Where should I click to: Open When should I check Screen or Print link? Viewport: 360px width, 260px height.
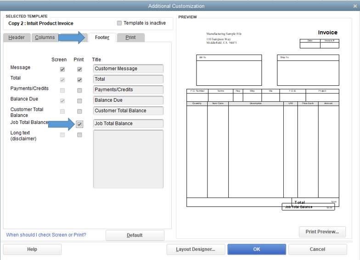pos(46,235)
